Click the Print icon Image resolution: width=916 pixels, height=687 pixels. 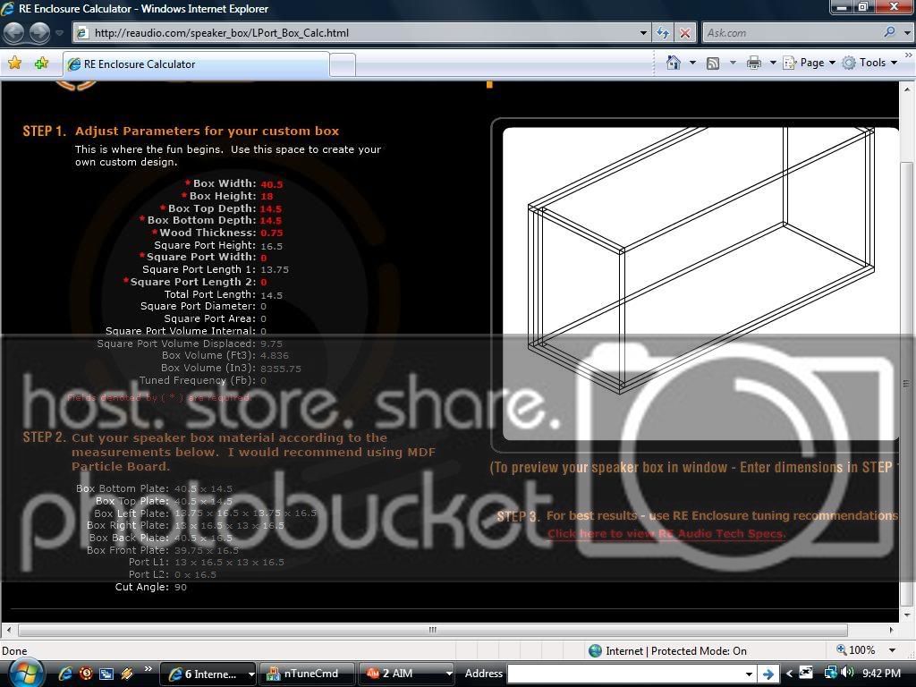pyautogui.click(x=753, y=64)
